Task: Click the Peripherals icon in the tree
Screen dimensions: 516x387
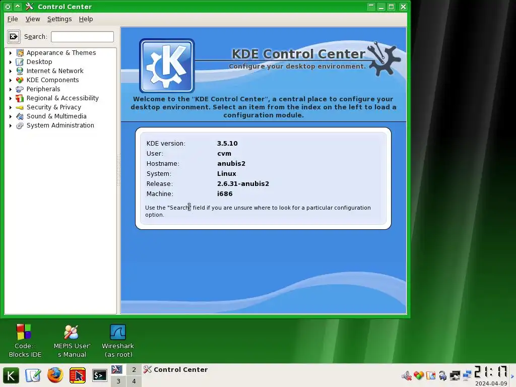Action: click(20, 89)
